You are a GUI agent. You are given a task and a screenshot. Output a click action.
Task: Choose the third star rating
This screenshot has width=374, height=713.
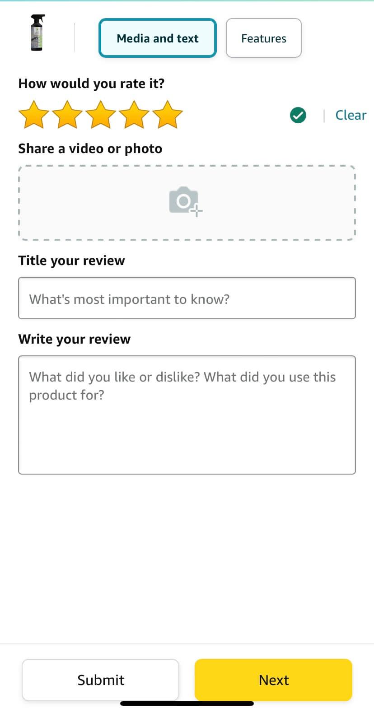tap(101, 115)
